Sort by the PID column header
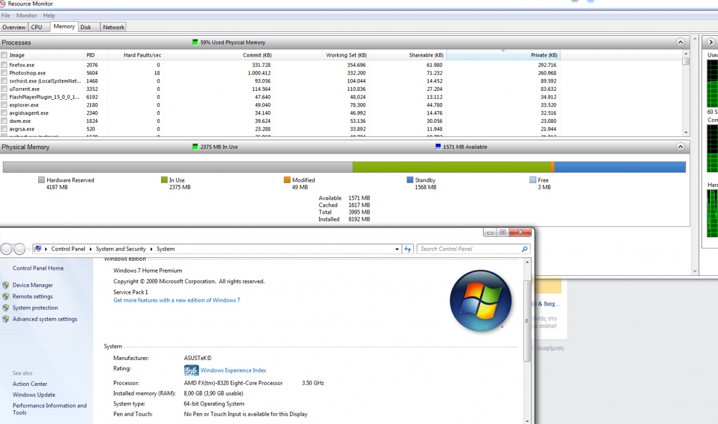 (x=95, y=55)
